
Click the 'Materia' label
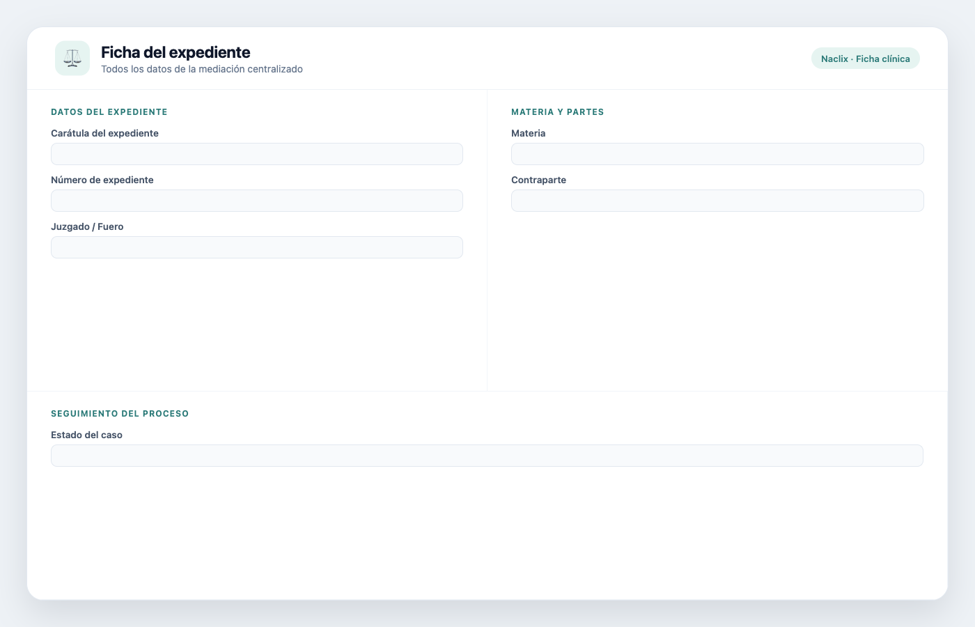pos(529,133)
